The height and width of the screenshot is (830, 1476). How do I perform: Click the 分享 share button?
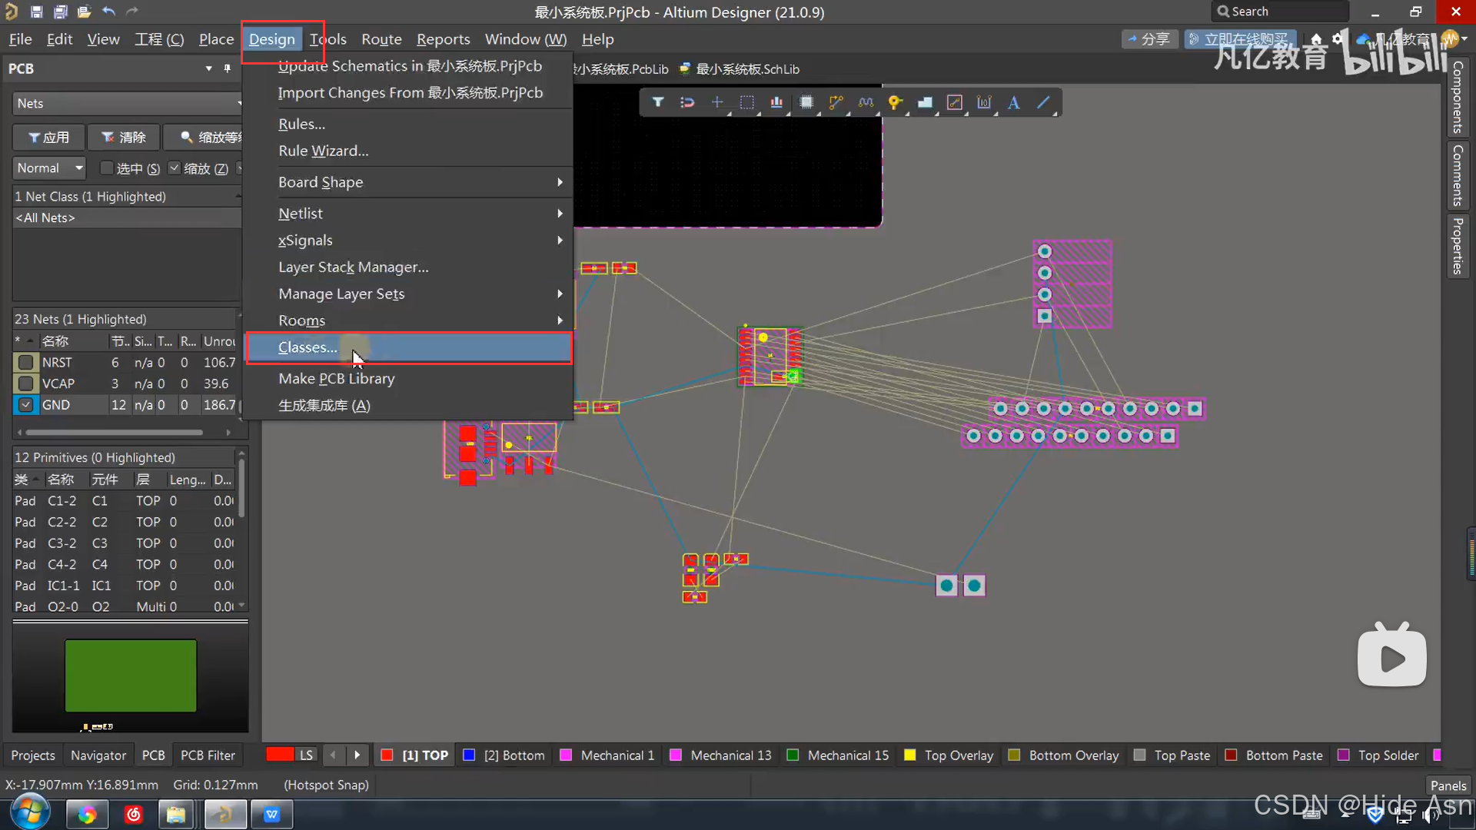pos(1149,38)
